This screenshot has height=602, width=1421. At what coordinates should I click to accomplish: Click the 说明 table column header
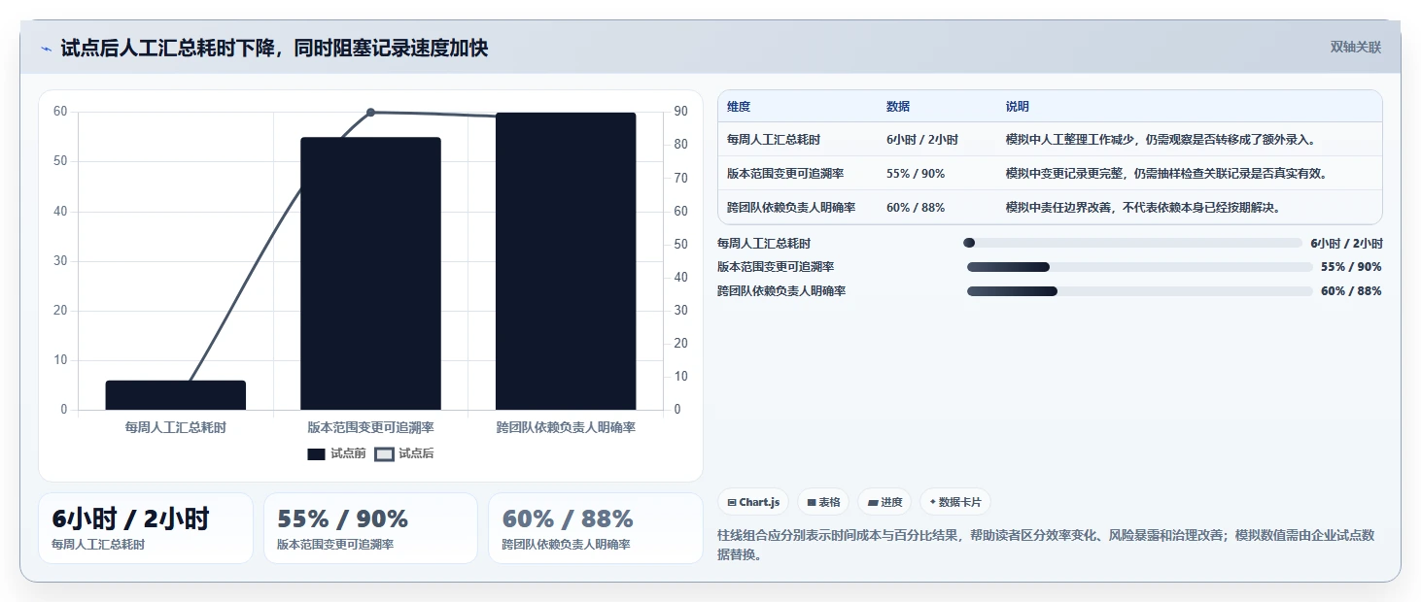[x=1018, y=107]
